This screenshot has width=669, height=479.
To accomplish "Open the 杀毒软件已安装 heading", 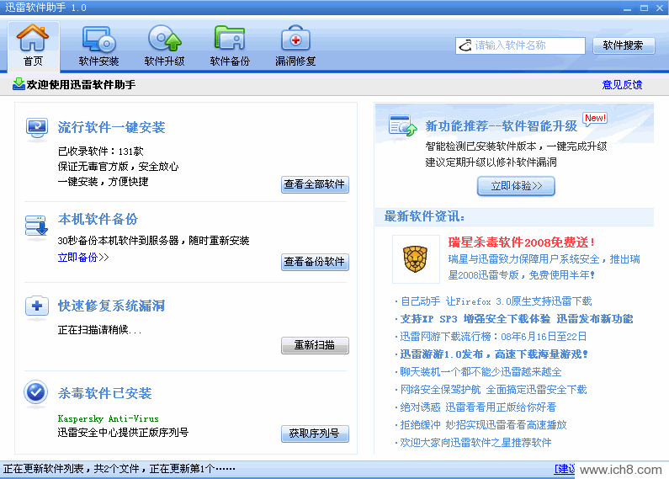I will 105,393.
